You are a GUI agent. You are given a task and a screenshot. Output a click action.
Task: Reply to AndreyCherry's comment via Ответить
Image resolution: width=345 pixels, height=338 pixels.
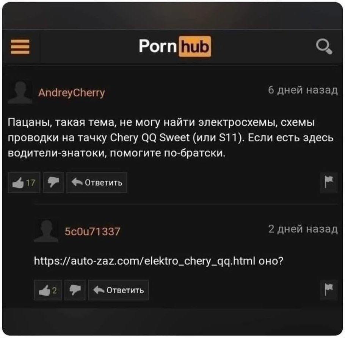click(x=97, y=183)
